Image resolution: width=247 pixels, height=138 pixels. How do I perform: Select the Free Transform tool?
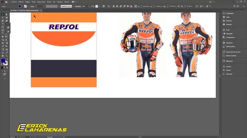click(x=7, y=37)
